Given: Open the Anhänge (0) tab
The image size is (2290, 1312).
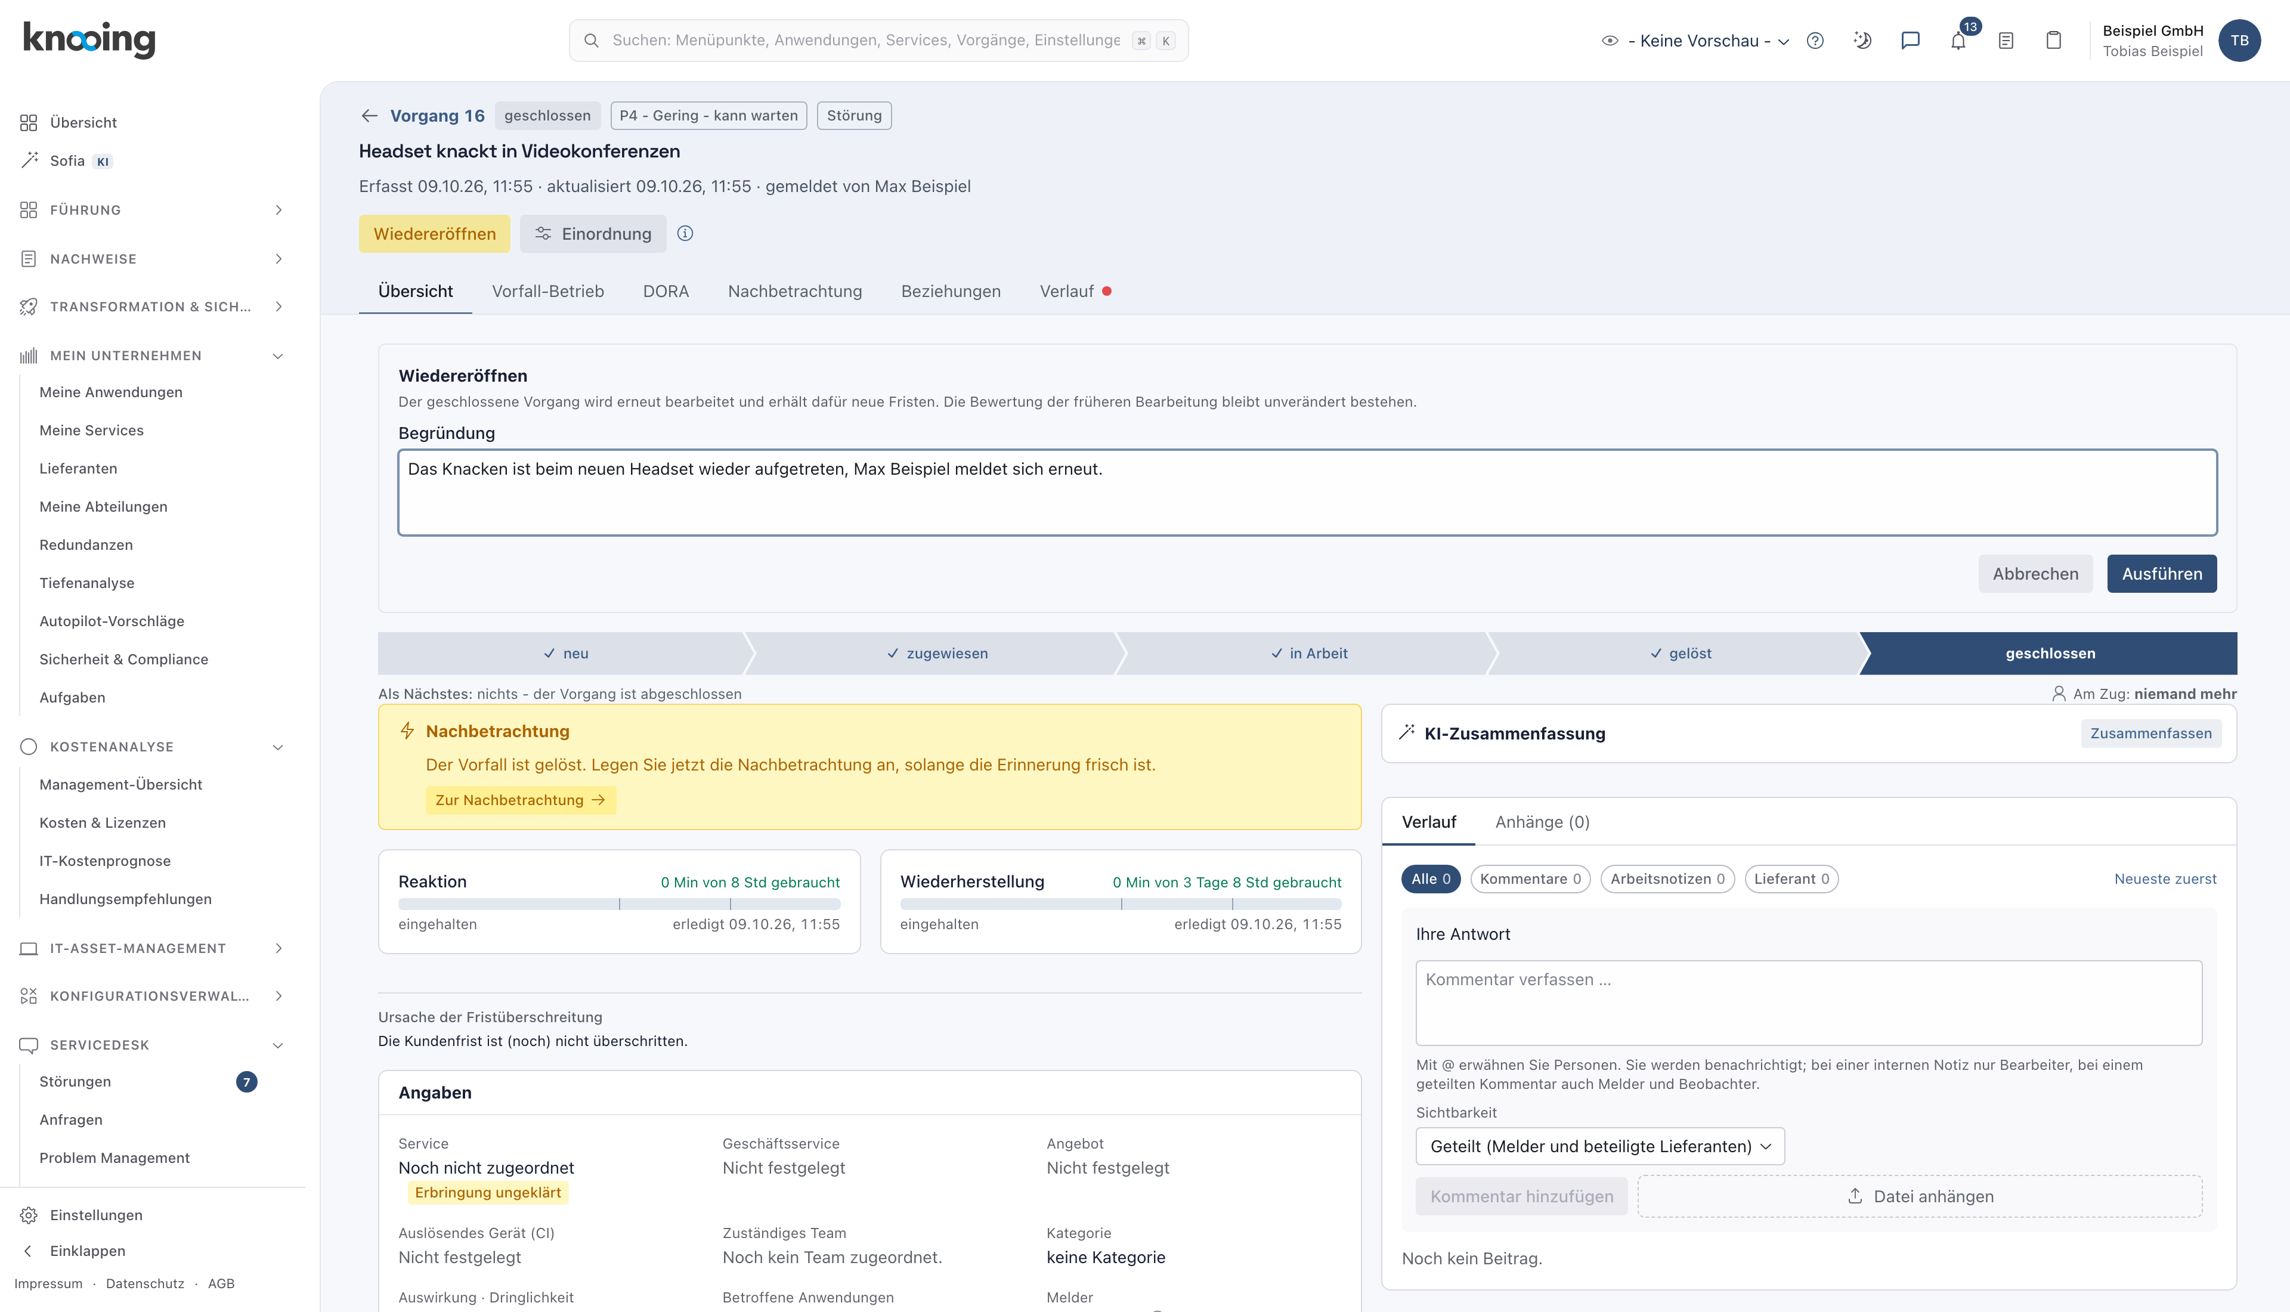Looking at the screenshot, I should (1542, 822).
